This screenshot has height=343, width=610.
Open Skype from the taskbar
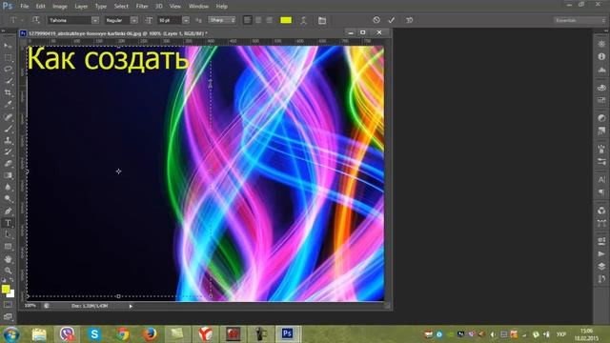point(94,333)
